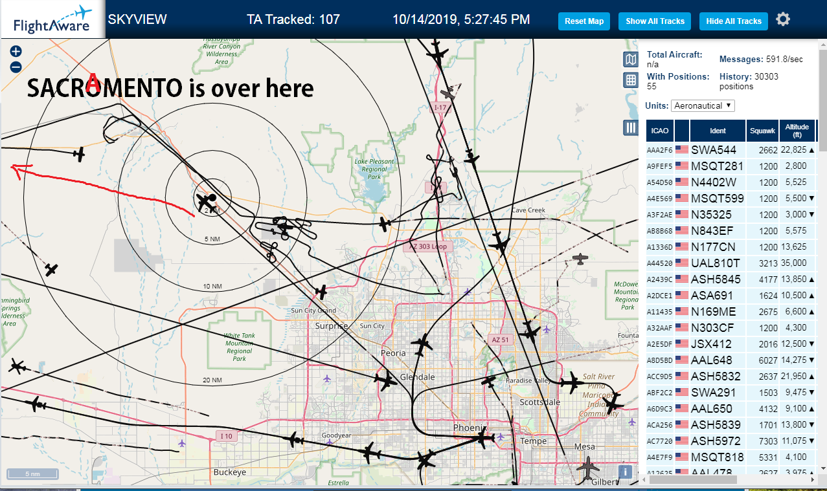Select the N4402W row
The image size is (827, 491).
(731, 182)
